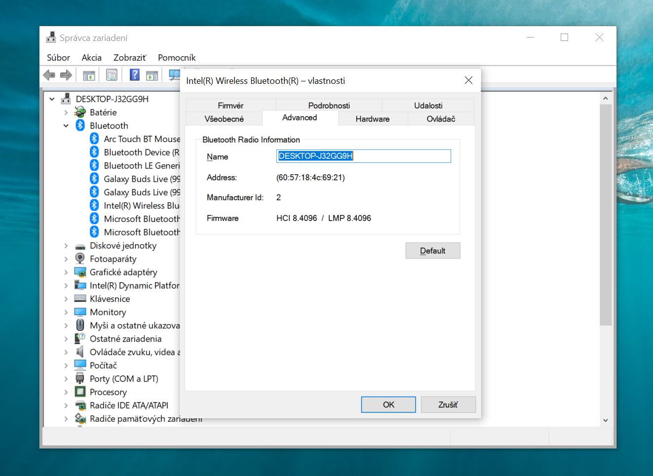This screenshot has height=476, width=653.
Task: Open the Pomocník menu
Action: pos(177,58)
